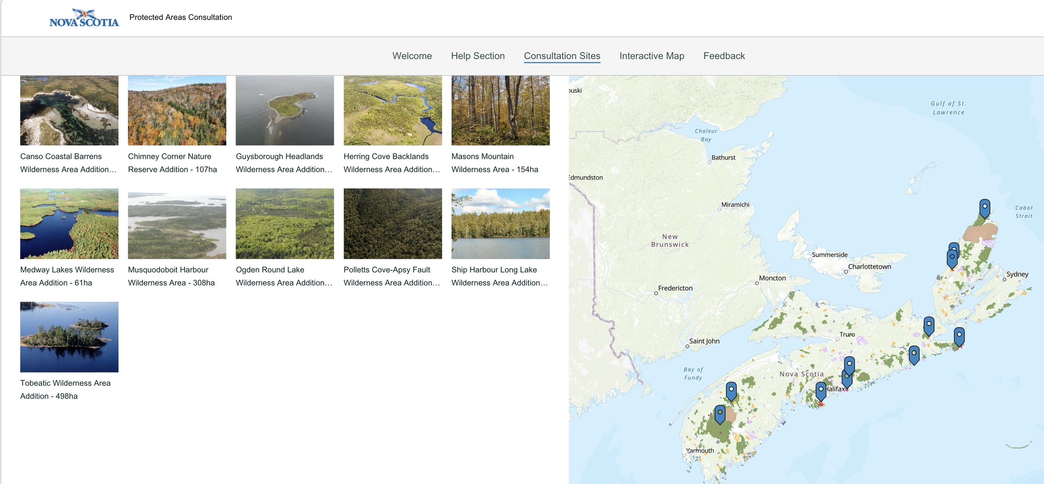Image resolution: width=1044 pixels, height=484 pixels.
Task: Open the Musquodoboit Harbour image
Action: pos(177,224)
